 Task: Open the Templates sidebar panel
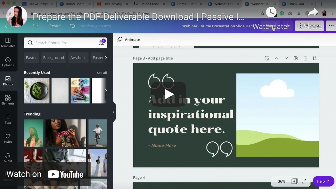coord(8,43)
